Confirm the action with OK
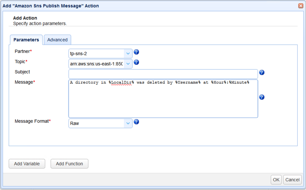 pos(276,180)
